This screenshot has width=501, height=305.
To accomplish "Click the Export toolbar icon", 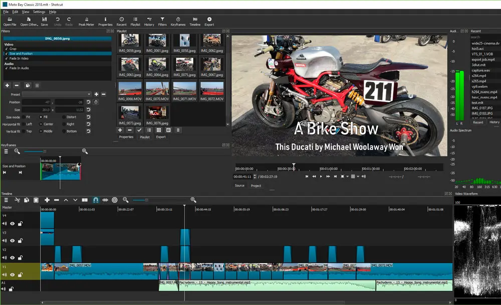I will (x=209, y=21).
